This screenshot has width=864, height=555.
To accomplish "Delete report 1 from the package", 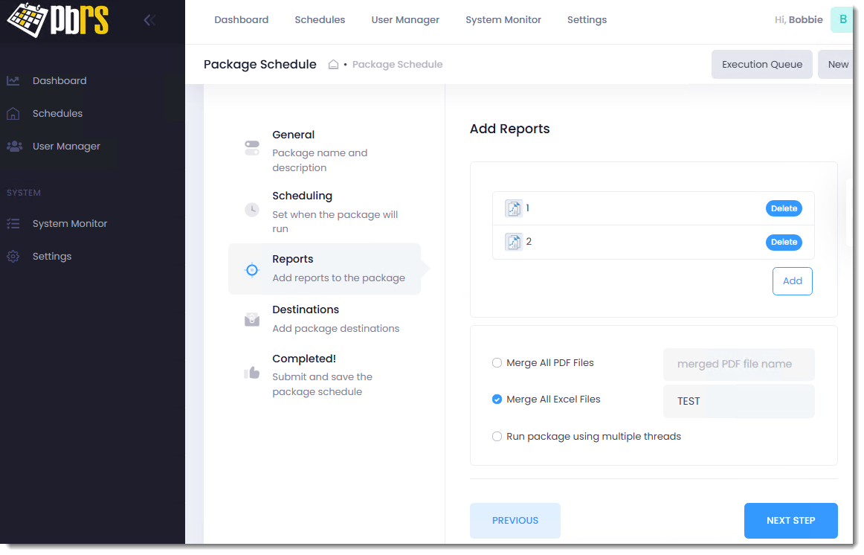I will pos(784,209).
